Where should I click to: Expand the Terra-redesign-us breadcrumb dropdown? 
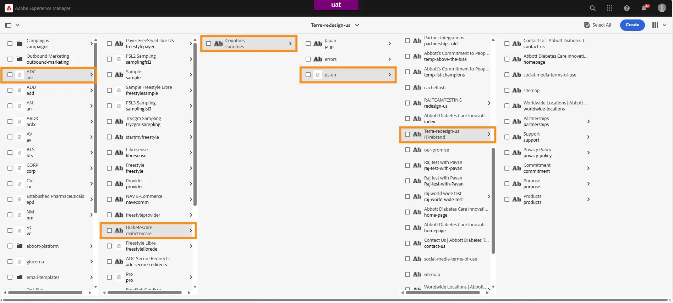coord(357,25)
